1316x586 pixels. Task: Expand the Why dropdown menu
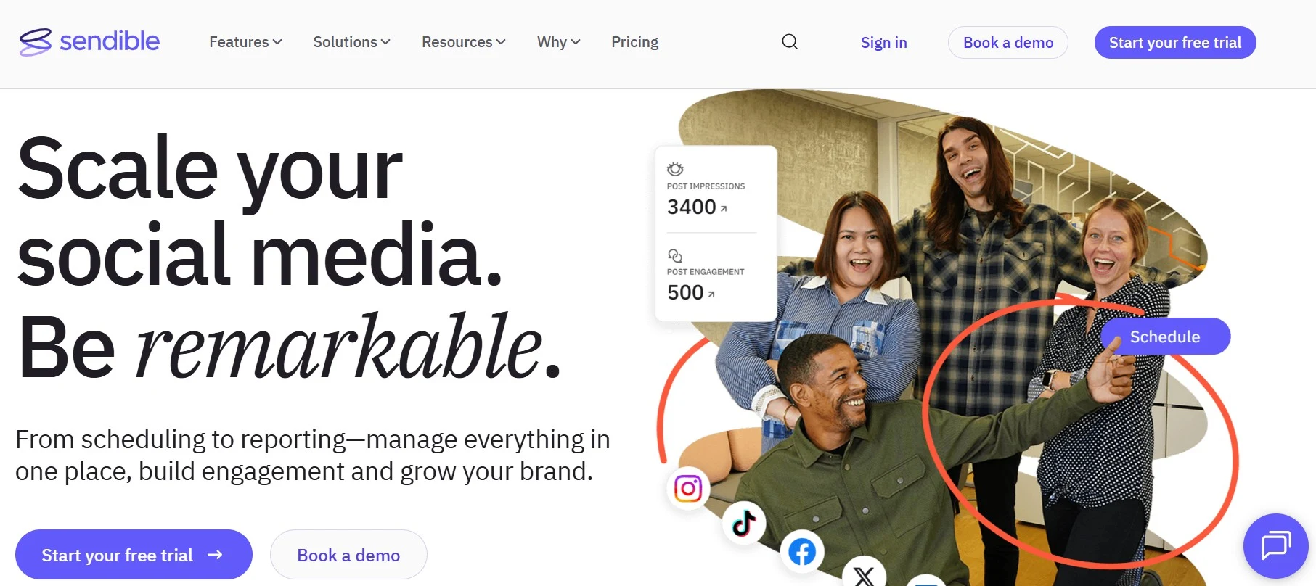click(559, 42)
